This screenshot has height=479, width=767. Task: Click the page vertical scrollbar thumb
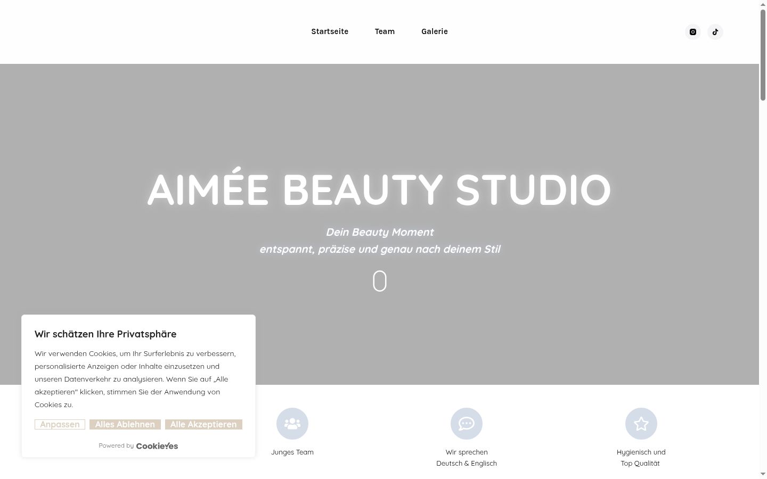[763, 55]
